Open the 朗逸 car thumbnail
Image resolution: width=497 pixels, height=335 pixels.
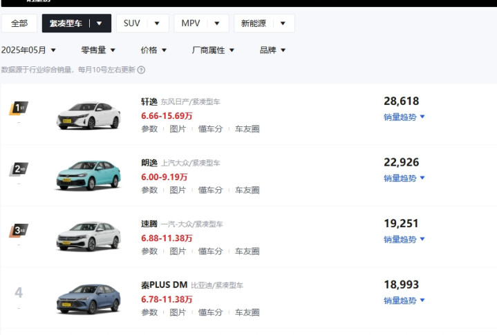(88, 175)
